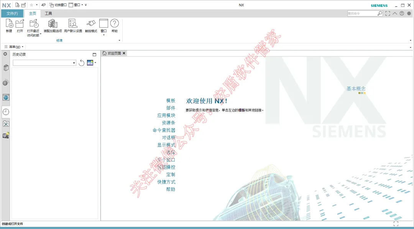Click quick-access Open file icon in title bar
The image size is (414, 229).
pyautogui.click(x=23, y=5)
